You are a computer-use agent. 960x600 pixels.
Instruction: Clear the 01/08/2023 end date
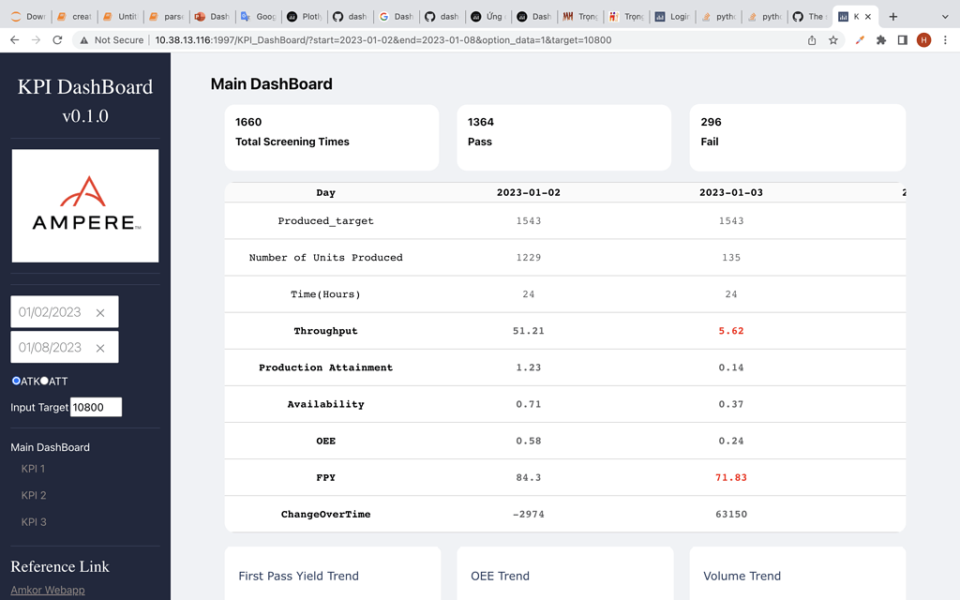[100, 348]
